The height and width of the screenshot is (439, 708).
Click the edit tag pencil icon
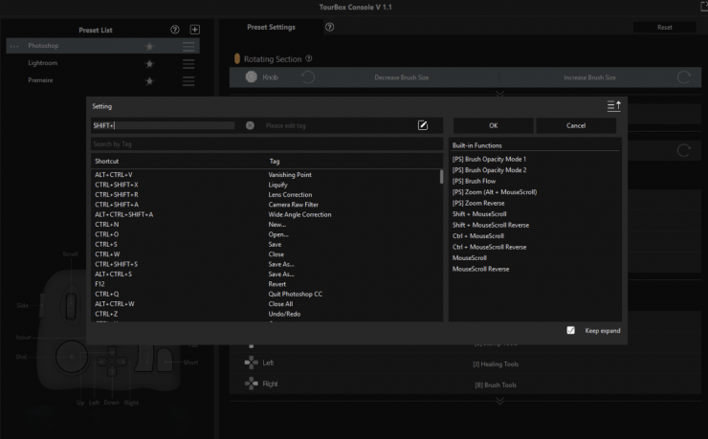point(423,125)
